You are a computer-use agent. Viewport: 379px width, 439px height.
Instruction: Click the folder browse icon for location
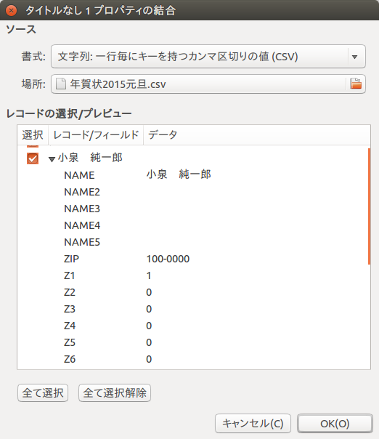356,84
